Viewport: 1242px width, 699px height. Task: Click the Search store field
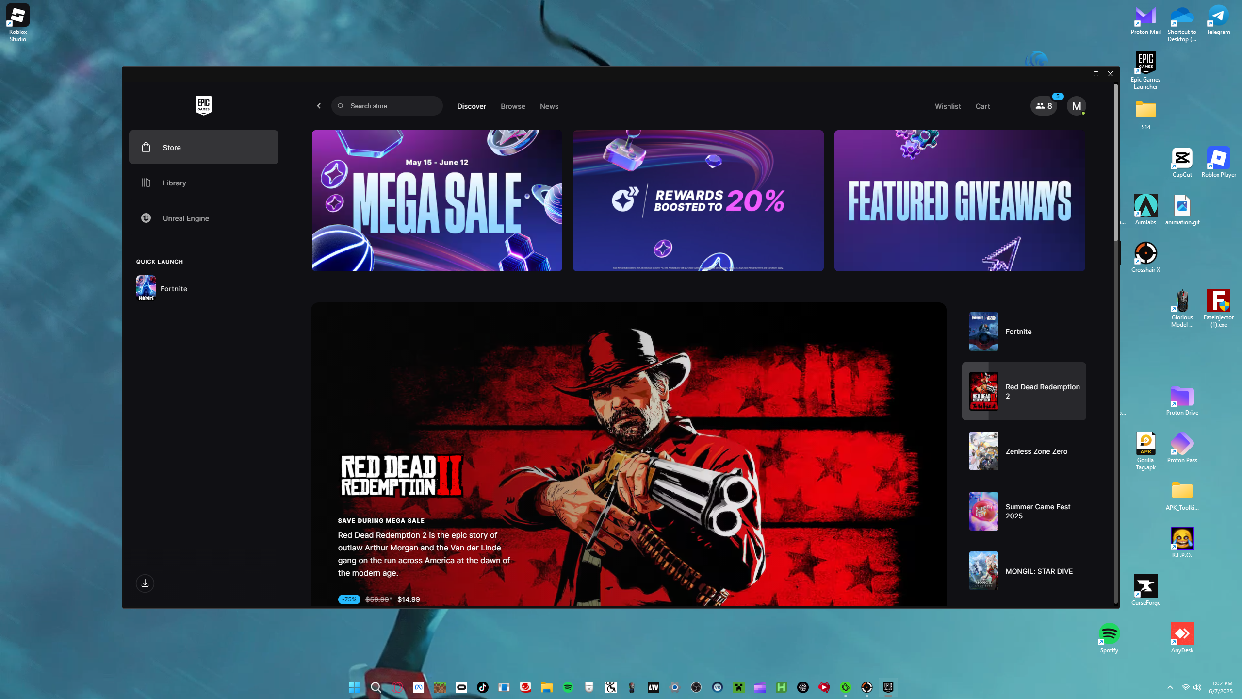[388, 106]
